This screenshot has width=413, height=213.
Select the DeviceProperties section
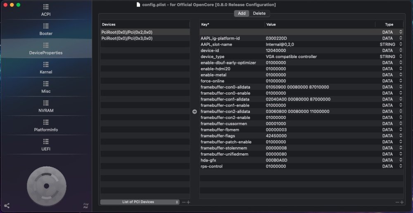[46, 49]
